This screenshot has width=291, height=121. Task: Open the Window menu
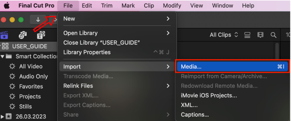[x=223, y=6]
